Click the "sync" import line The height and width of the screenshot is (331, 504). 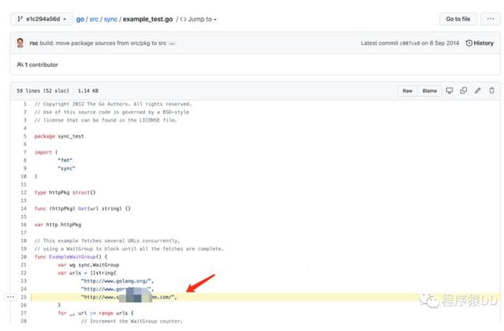[x=66, y=168]
